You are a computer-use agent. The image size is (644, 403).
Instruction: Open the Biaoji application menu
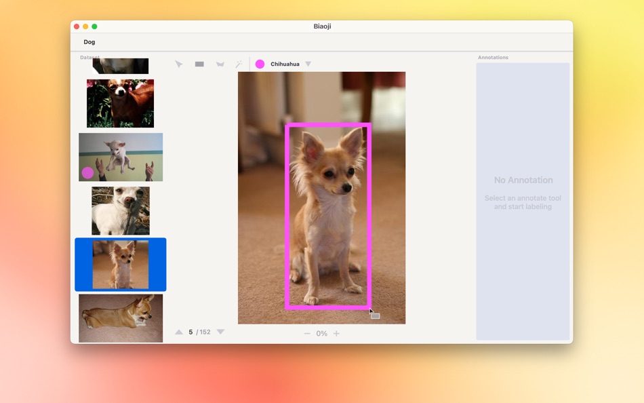coord(321,26)
